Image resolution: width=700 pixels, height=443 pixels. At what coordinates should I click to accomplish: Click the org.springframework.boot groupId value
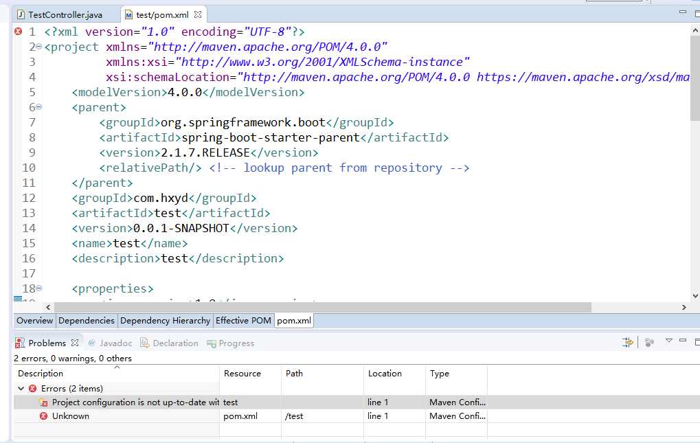[243, 122]
